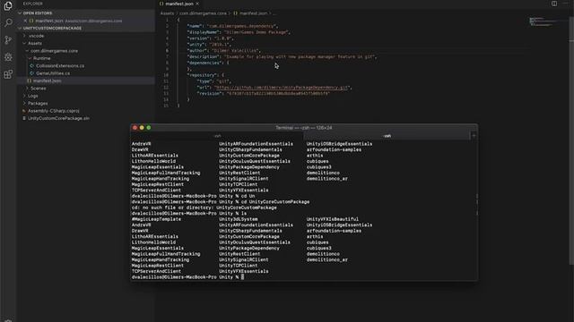574x322 pixels.
Task: Collapse the Open Editors section
Action: coord(20,13)
